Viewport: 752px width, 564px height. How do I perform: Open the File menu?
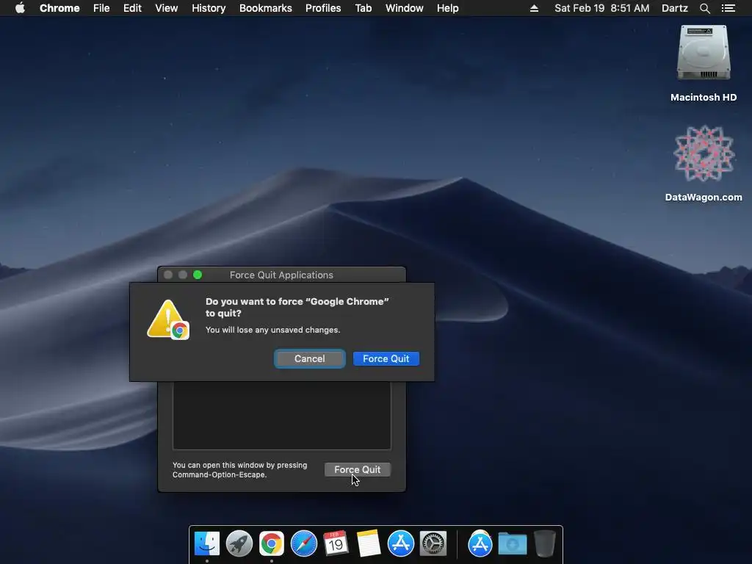pos(101,8)
